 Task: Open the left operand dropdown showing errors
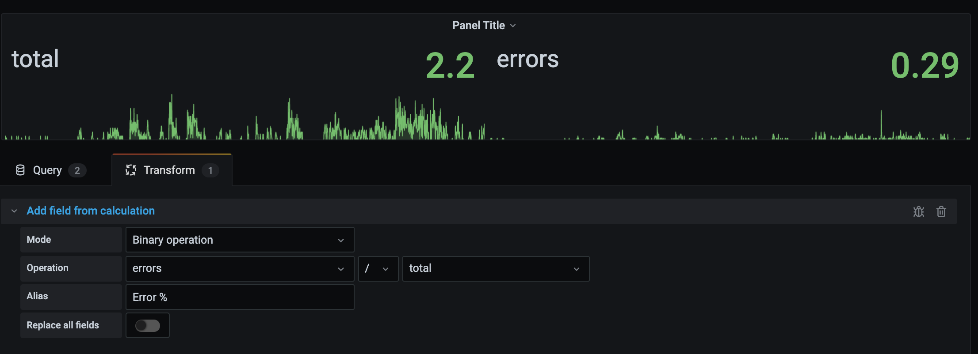pos(240,268)
